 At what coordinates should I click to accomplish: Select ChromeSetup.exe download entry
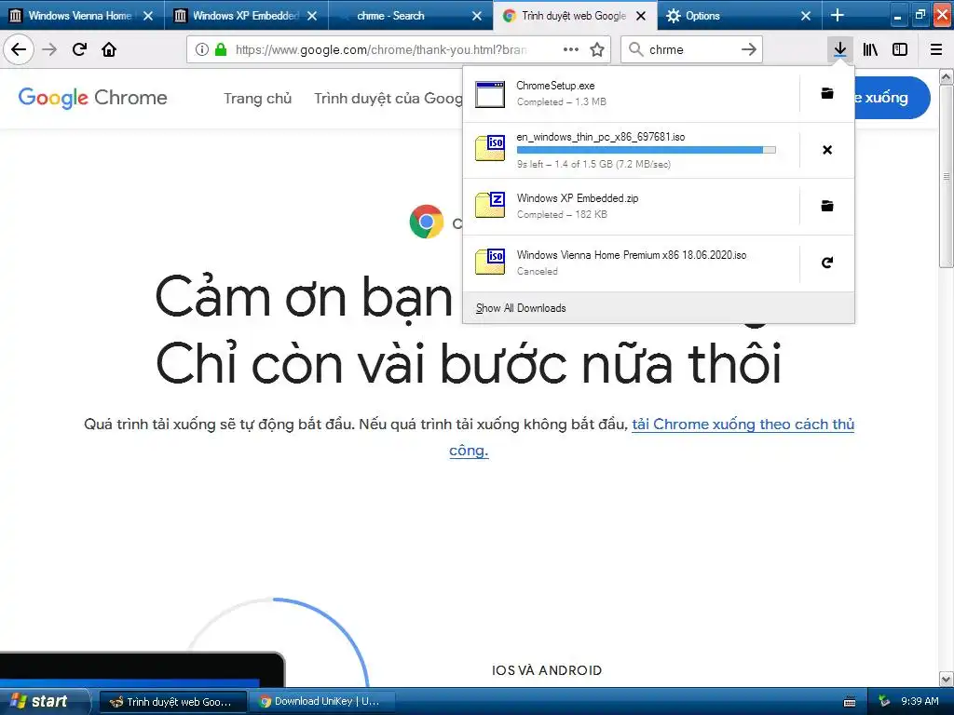coord(631,94)
